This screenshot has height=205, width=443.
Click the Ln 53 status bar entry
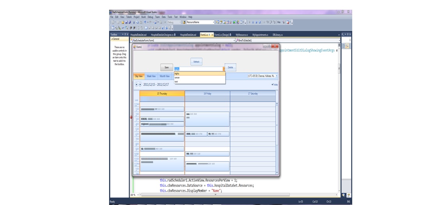(x=301, y=201)
